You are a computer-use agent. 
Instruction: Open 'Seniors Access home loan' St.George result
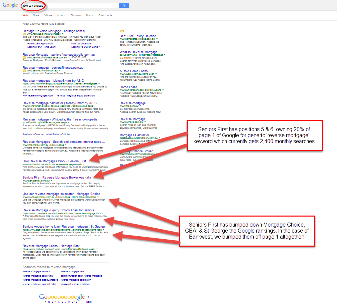pos(65,227)
